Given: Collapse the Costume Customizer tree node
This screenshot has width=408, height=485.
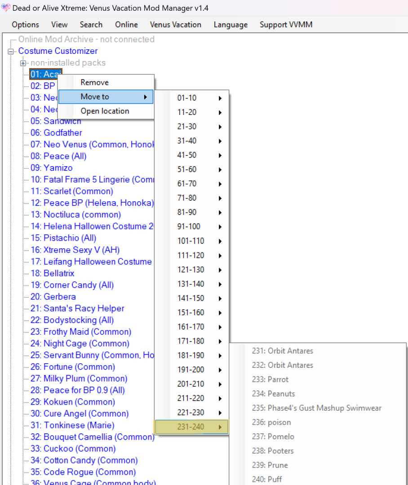Looking at the screenshot, I should pyautogui.click(x=11, y=51).
